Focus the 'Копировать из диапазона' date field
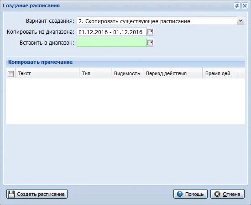The height and width of the screenshot is (205, 251). click(x=111, y=31)
